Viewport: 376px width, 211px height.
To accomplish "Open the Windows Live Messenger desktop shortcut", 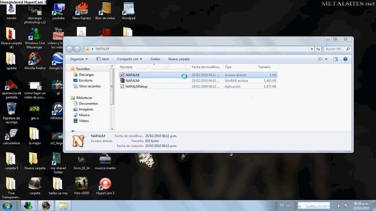I will point(35,38).
